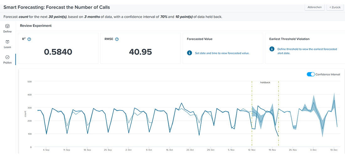Click the Define database icon in sidebar
The image size is (345, 161).
[x=8, y=27]
